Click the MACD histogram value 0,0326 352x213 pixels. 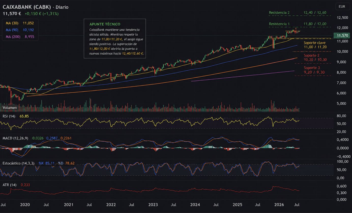tap(38, 138)
